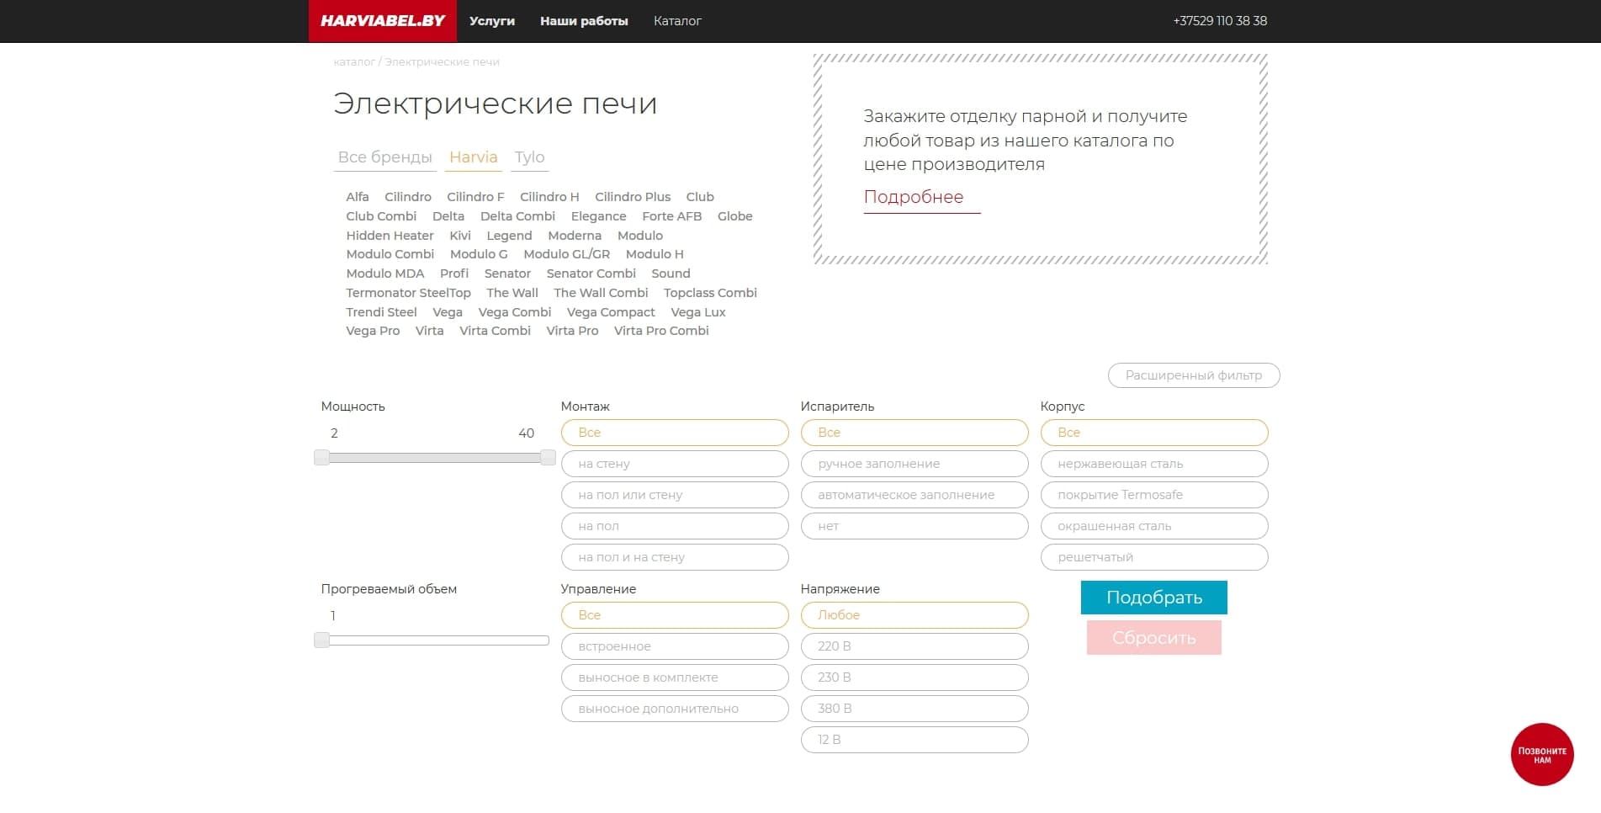This screenshot has width=1601, height=813.
Task: Select 'Все' under Монтаж
Action: point(675,433)
